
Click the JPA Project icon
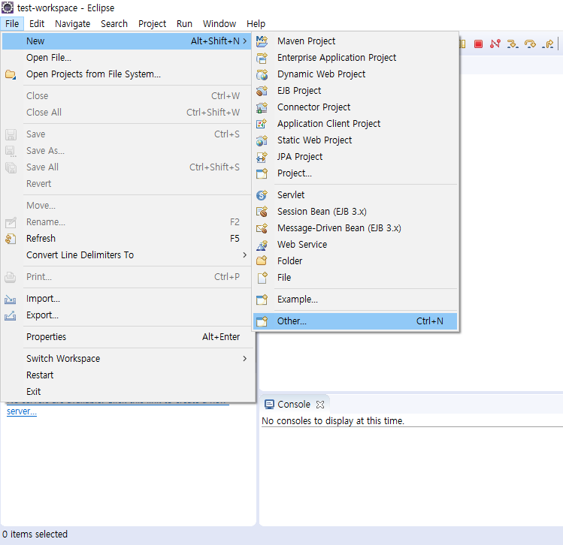[x=262, y=157]
